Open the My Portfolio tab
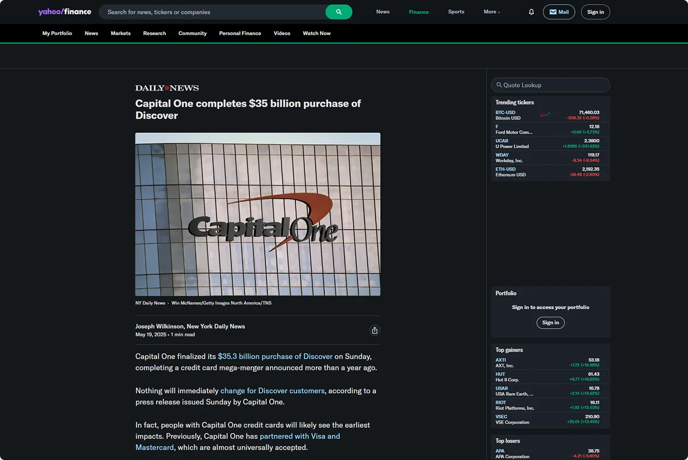Screen dimensions: 688x460 [57, 33]
